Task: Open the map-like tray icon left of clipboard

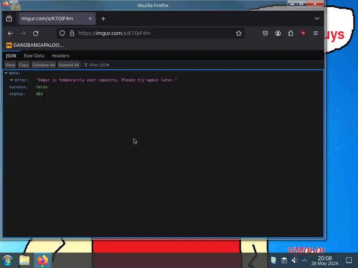Action: coord(273,260)
